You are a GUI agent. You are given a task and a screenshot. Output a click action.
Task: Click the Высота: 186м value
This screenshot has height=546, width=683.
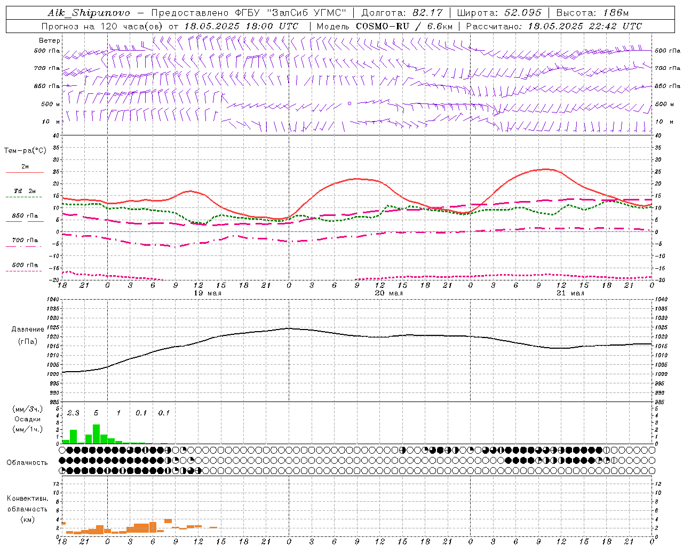592,13
